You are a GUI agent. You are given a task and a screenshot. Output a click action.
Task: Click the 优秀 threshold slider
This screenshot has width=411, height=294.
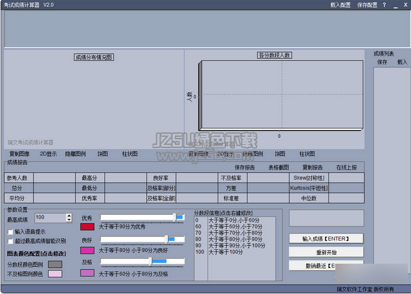143,217
